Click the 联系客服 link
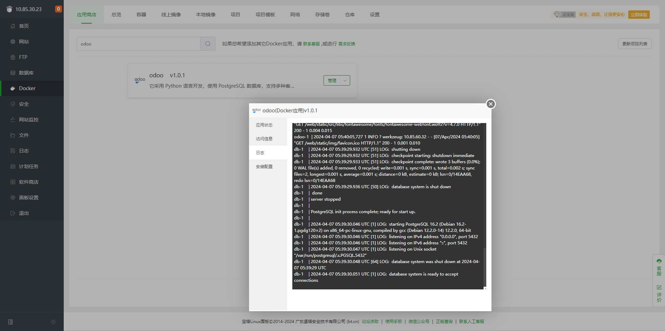The width and height of the screenshot is (665, 331). (x=311, y=44)
